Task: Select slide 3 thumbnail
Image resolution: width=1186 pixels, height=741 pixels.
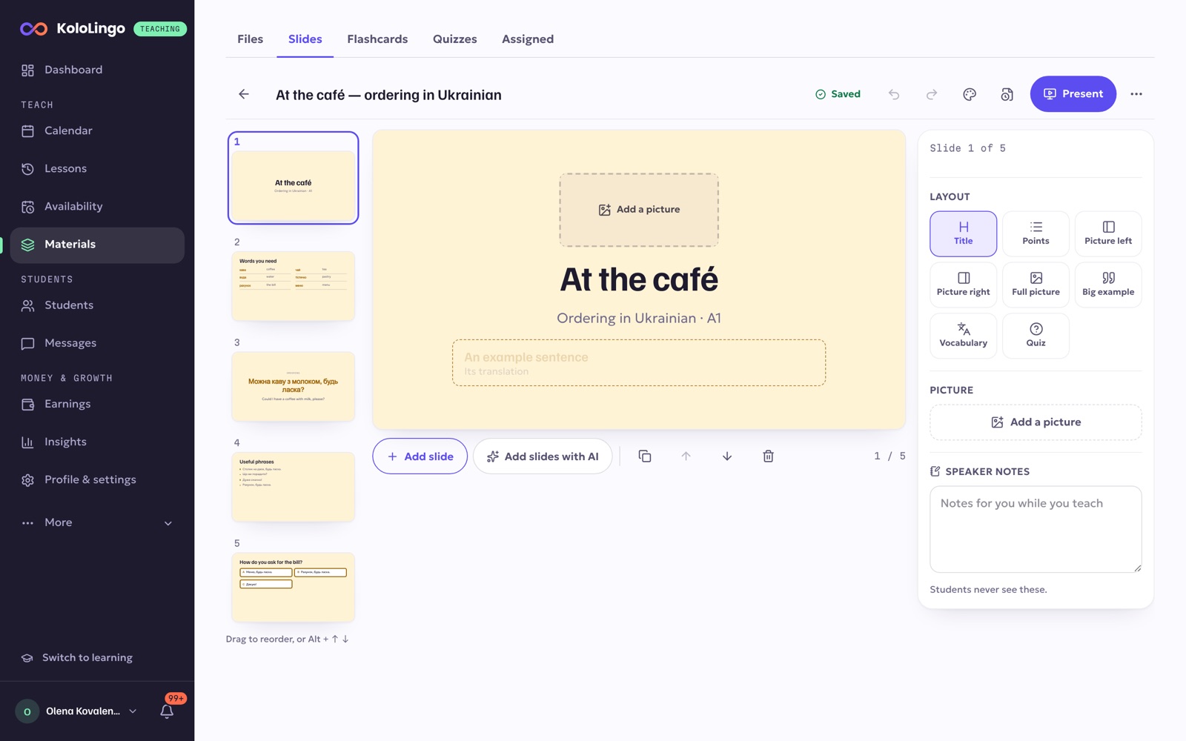Action: point(294,387)
